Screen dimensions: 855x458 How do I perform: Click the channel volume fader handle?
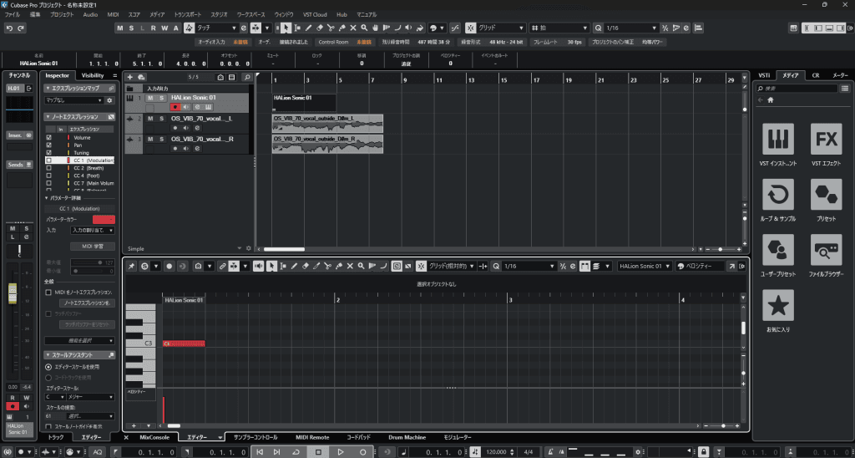(x=12, y=293)
